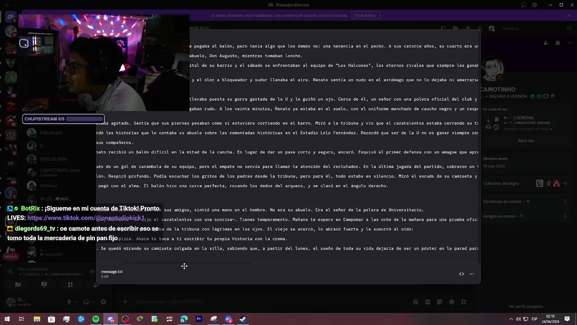Dismiss the streamer mode banner with the X
Image resolution: width=577 pixels, height=325 pixels.
(569, 15)
